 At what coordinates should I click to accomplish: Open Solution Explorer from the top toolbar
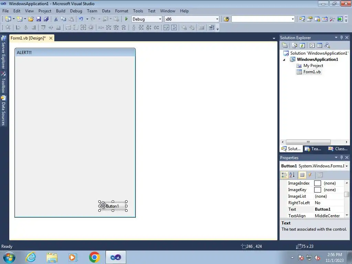[x=302, y=19]
